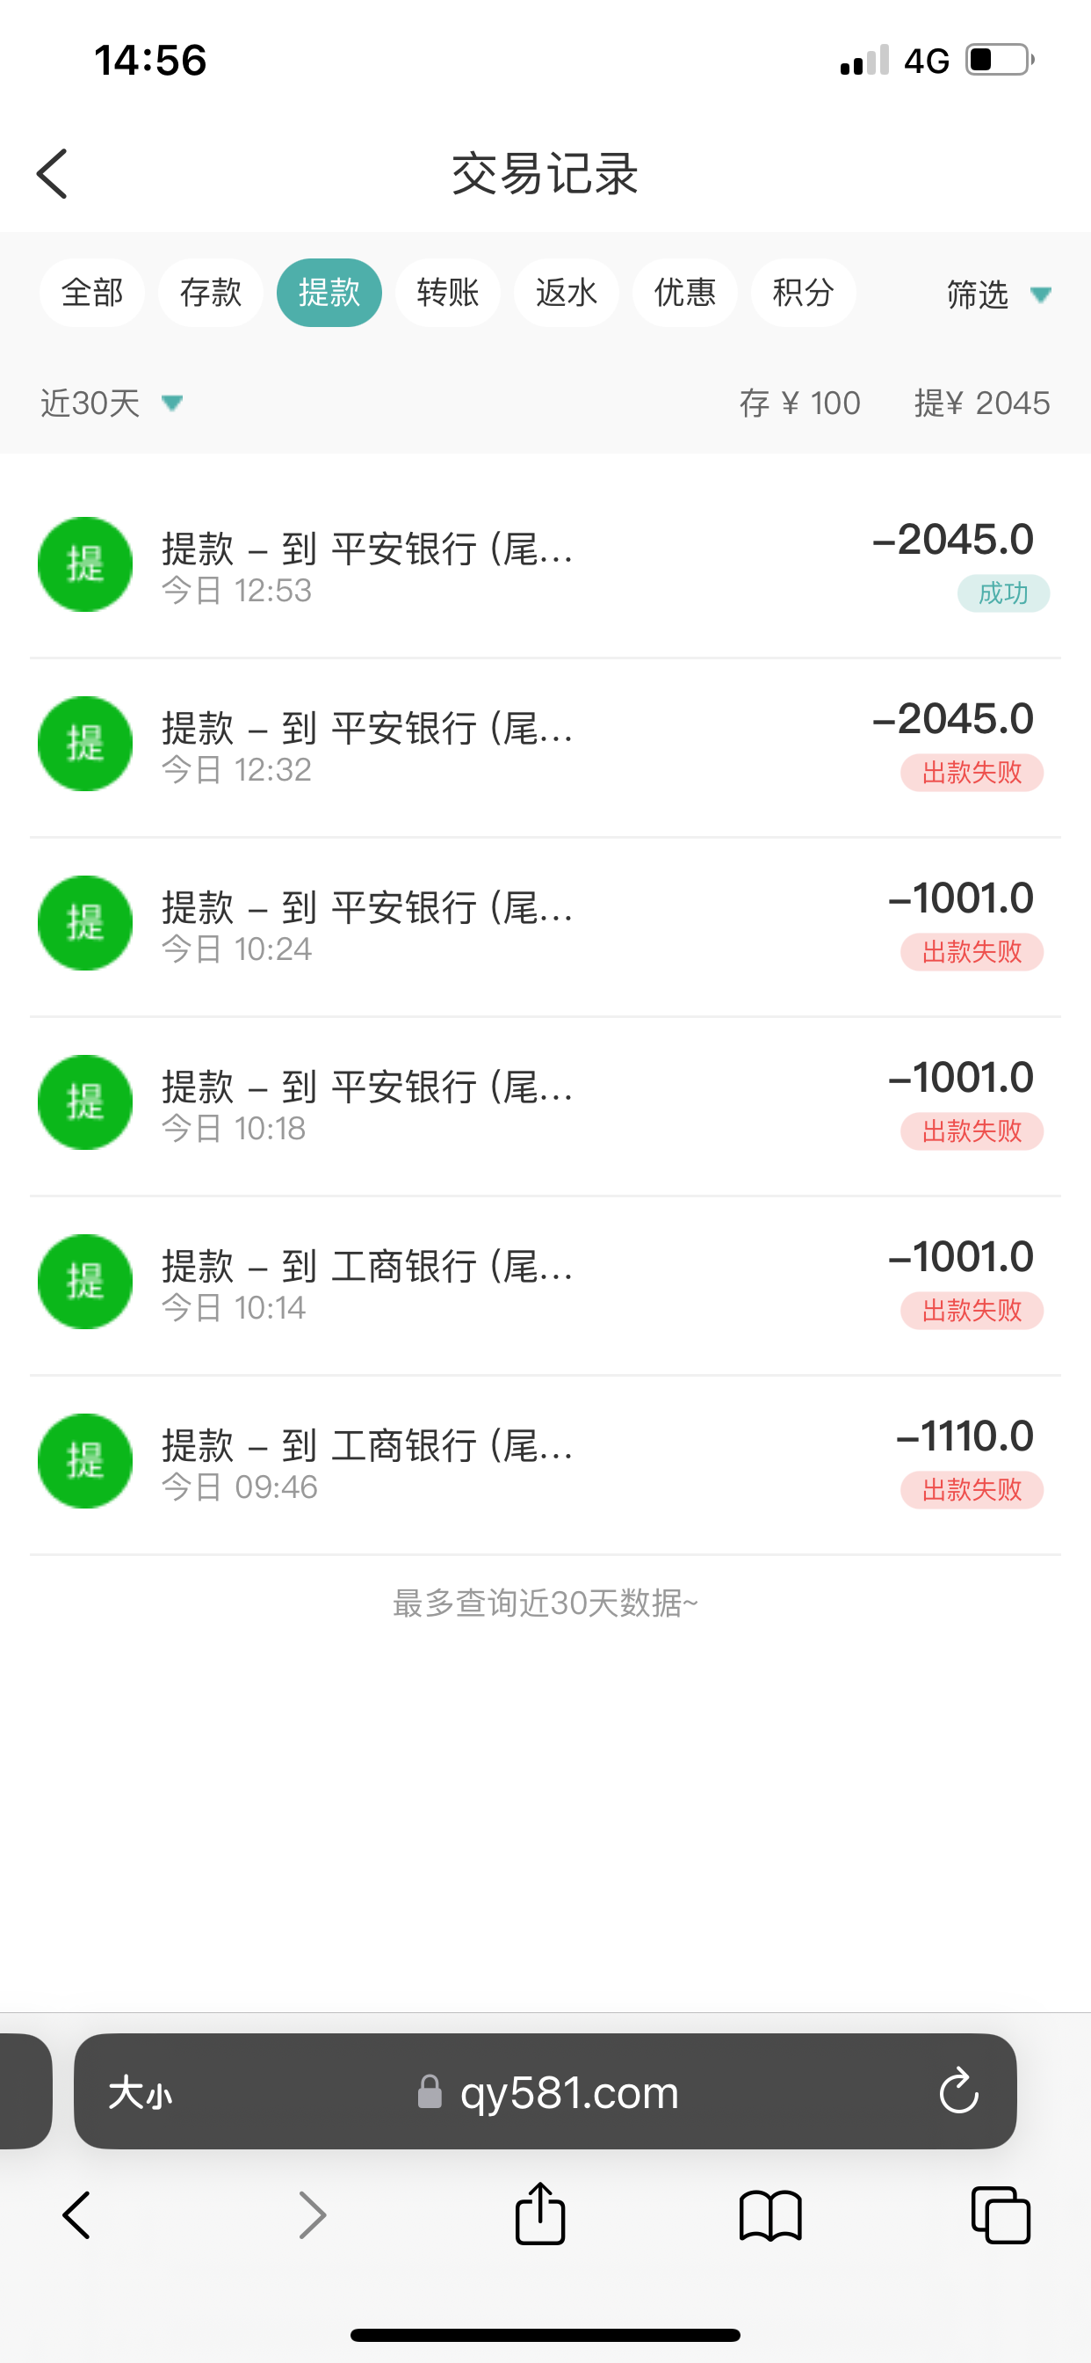This screenshot has width=1091, height=2363.
Task: Tap the 成功 status badge
Action: point(1003,593)
